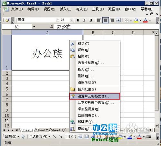Click the Select Objects arrow pointer icon

pyautogui.click(x=23, y=136)
